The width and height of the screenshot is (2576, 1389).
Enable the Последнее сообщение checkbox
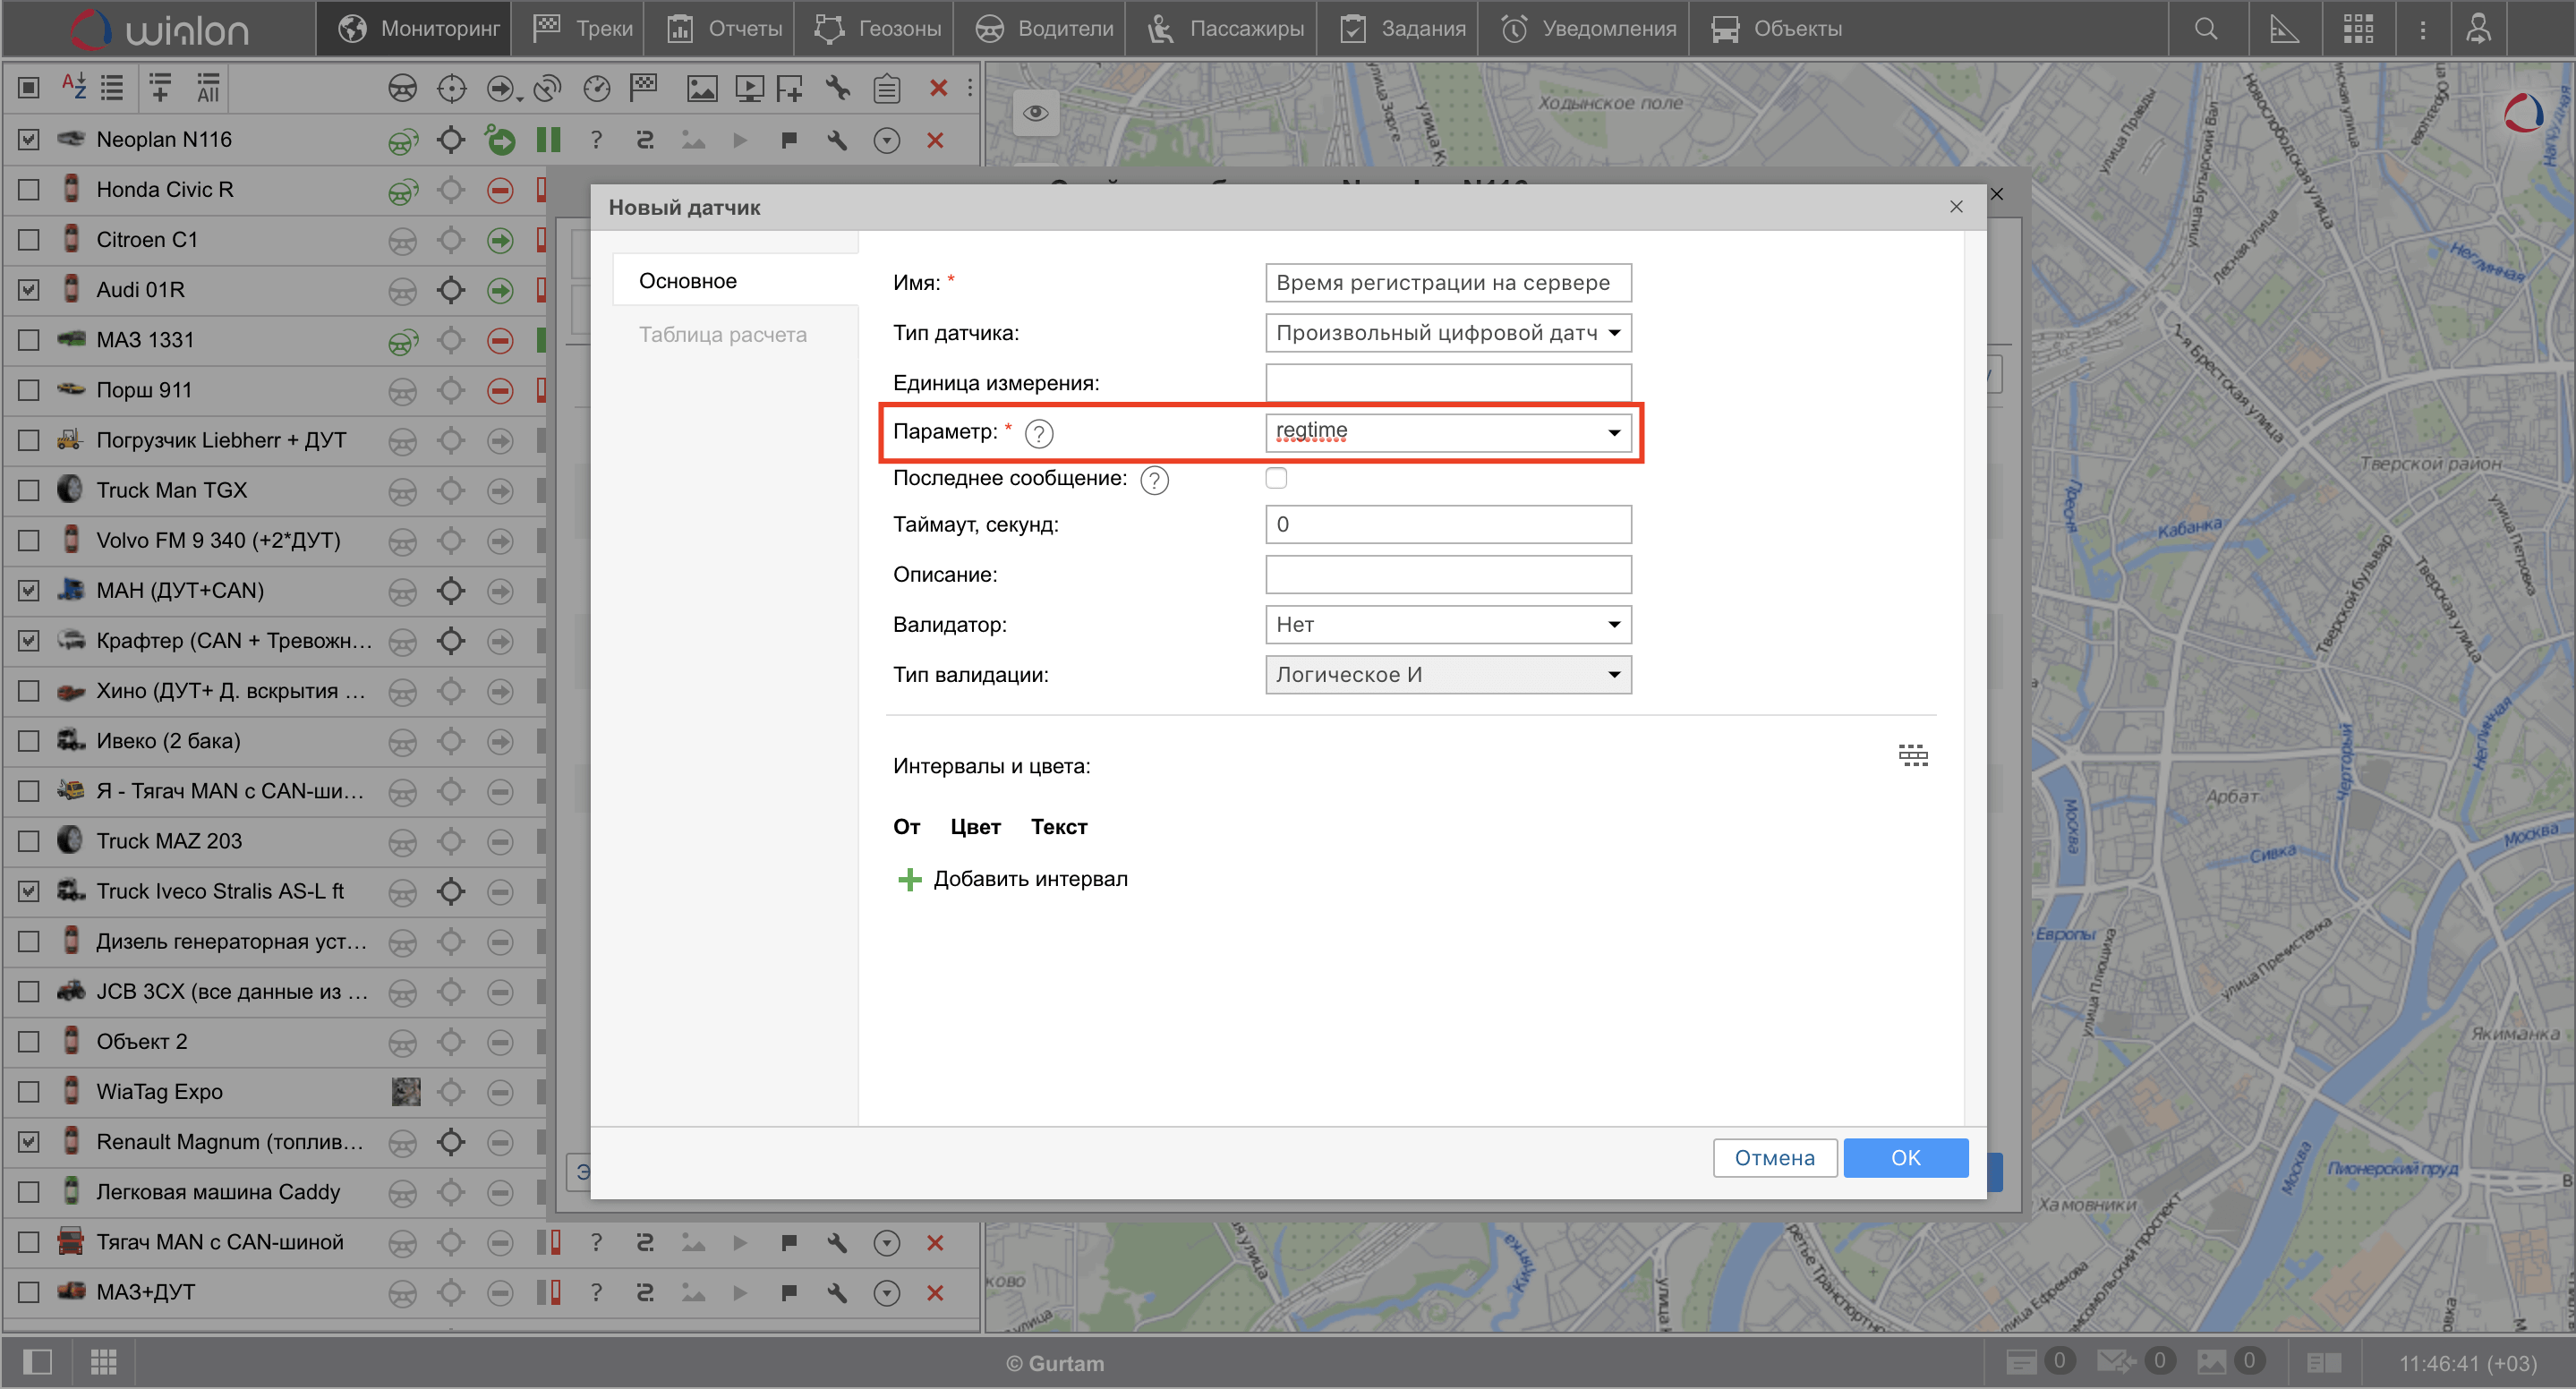click(1276, 478)
